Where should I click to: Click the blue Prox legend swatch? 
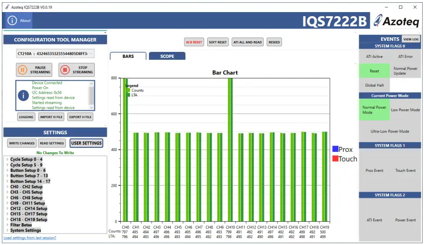[x=335, y=149]
